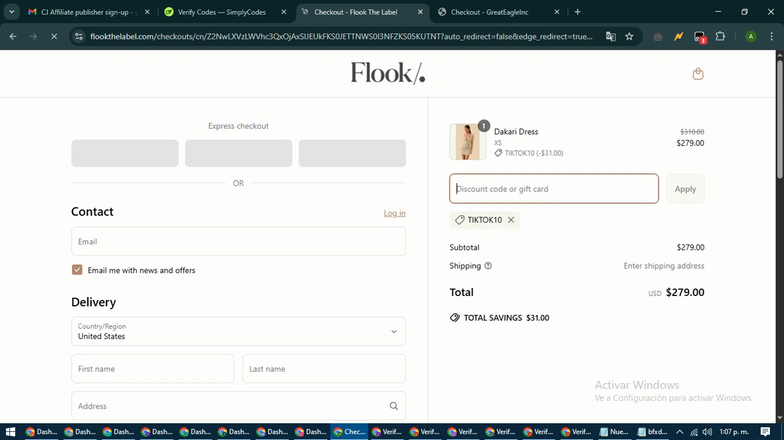Screen dimensions: 784x440
Task: Open the Chrome profile avatar A
Action: pos(751,37)
